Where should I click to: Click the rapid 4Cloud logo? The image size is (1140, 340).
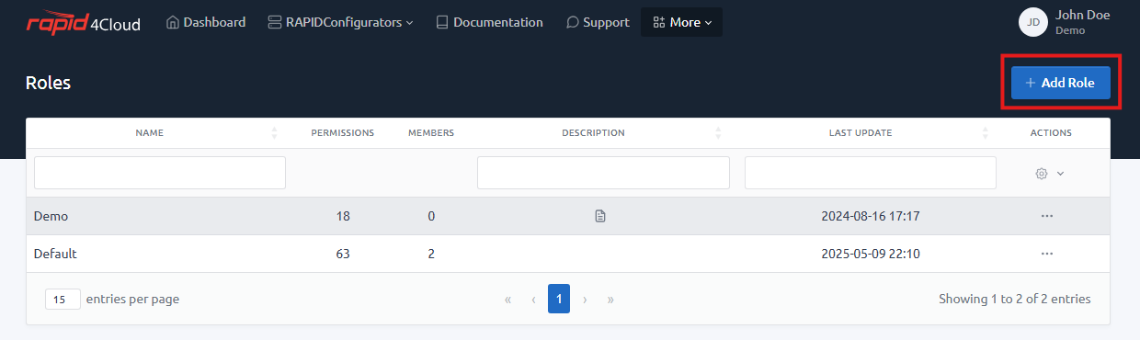pyautogui.click(x=83, y=23)
